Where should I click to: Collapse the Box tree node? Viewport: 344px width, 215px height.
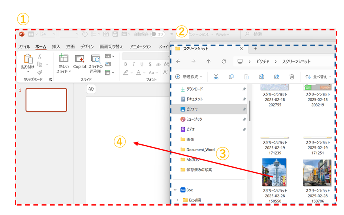coord(175,190)
